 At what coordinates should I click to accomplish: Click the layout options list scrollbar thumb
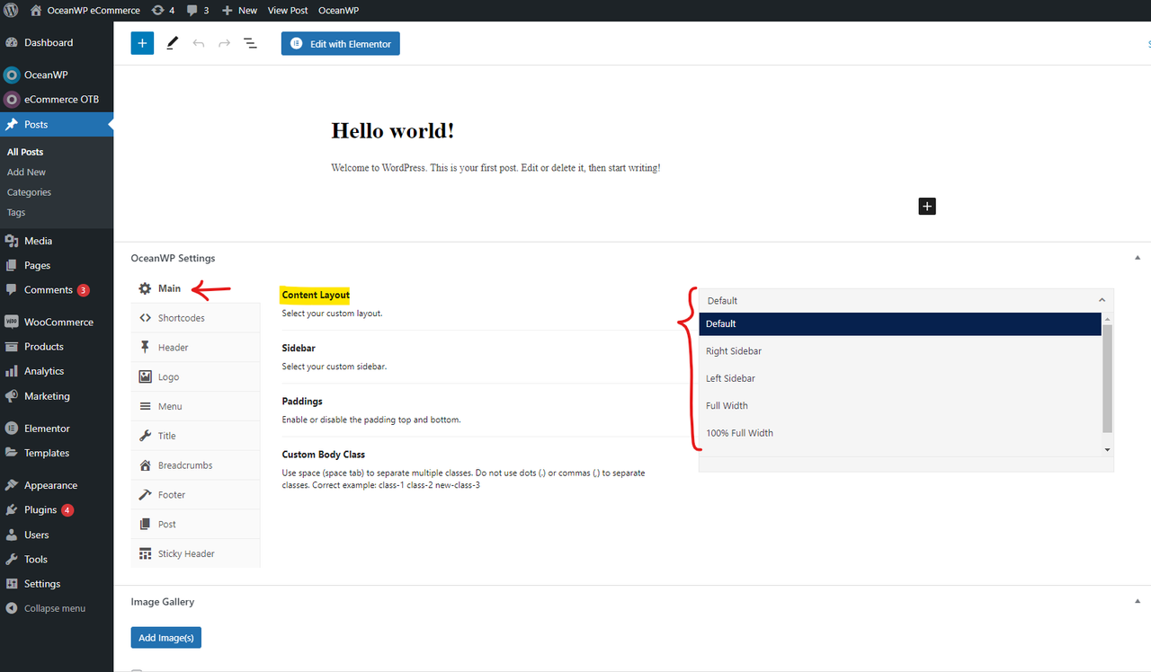(1107, 378)
